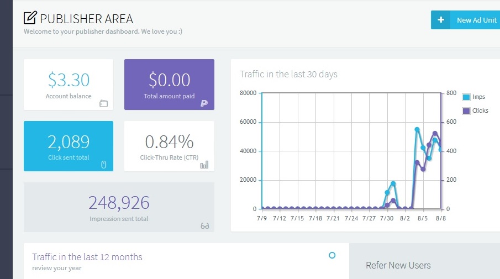500x279 pixels.
Task: Click the PayPal icon in Total amount paid
Action: [204, 103]
